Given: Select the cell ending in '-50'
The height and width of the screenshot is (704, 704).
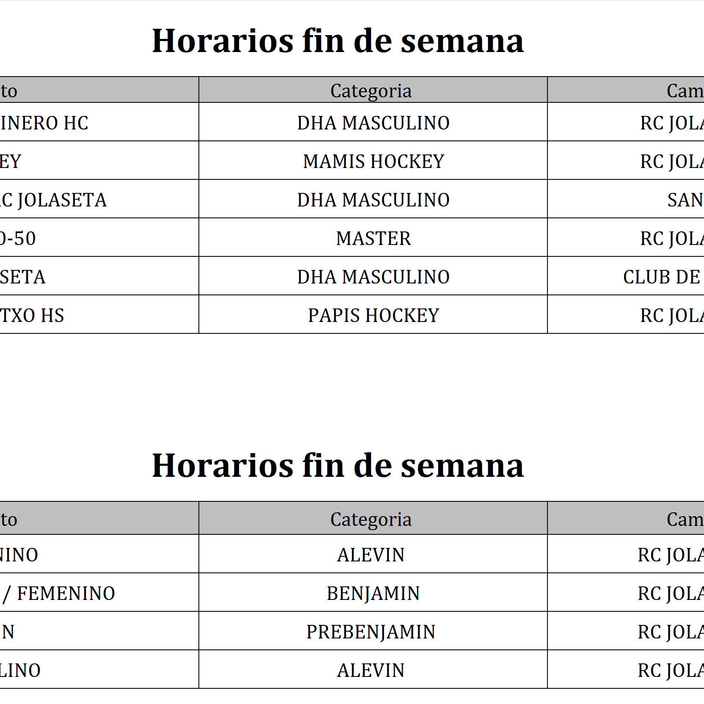Looking at the screenshot, I should coord(18,238).
